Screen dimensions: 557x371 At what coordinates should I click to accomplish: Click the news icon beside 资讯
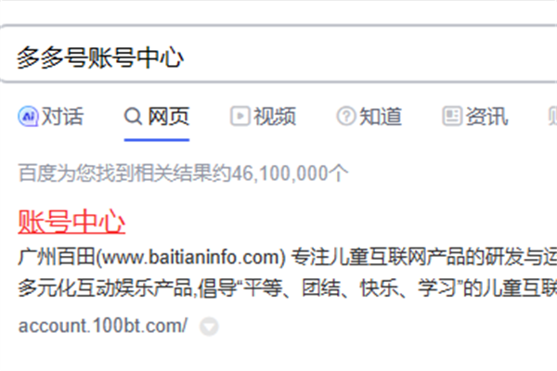(452, 116)
